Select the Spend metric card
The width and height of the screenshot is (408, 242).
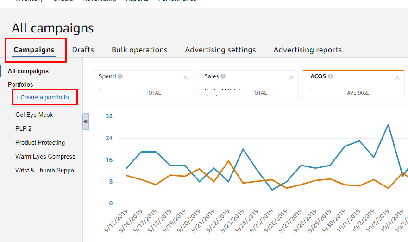coord(142,85)
